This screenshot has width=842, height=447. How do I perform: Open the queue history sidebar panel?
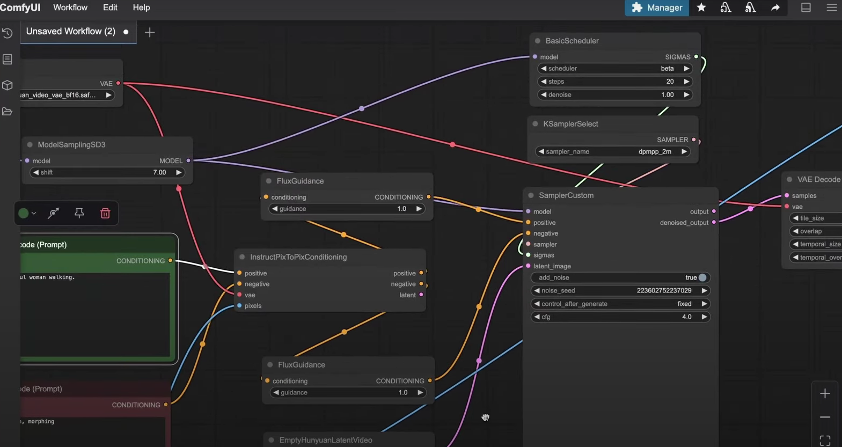click(8, 33)
